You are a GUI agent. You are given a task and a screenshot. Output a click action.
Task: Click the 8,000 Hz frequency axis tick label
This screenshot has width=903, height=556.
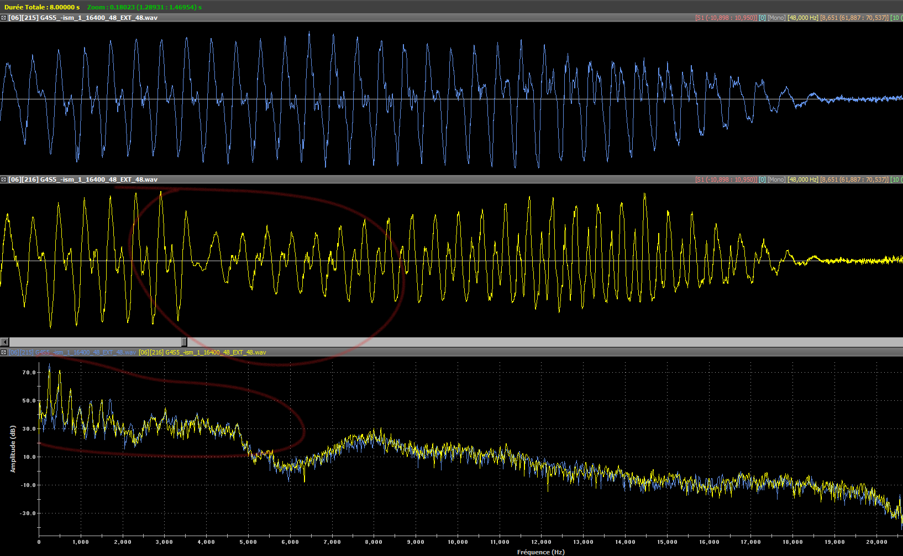(x=374, y=542)
